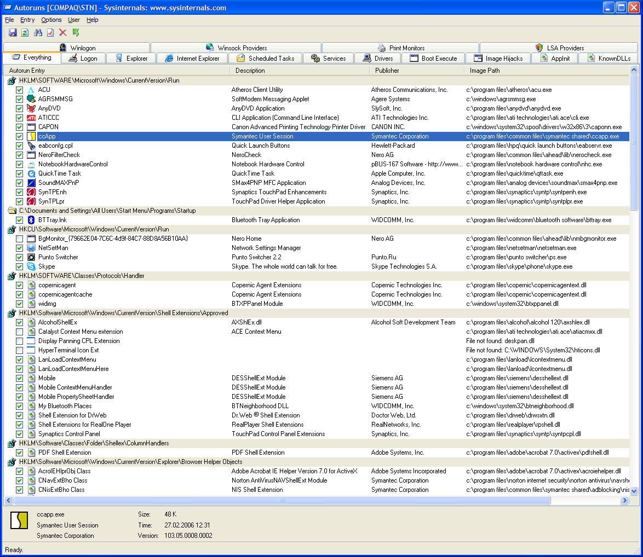Click the large Symantec icon in details pane

pyautogui.click(x=19, y=520)
